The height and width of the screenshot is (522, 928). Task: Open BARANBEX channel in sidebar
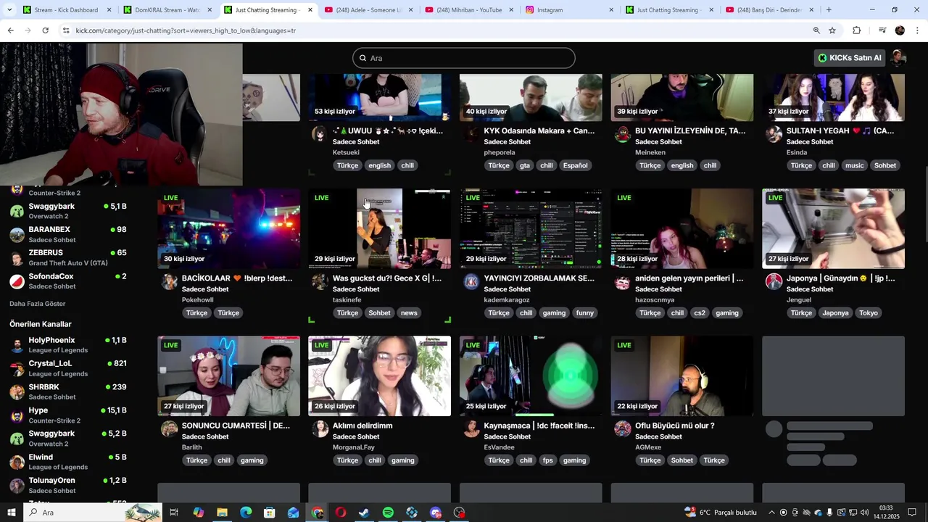coord(68,234)
